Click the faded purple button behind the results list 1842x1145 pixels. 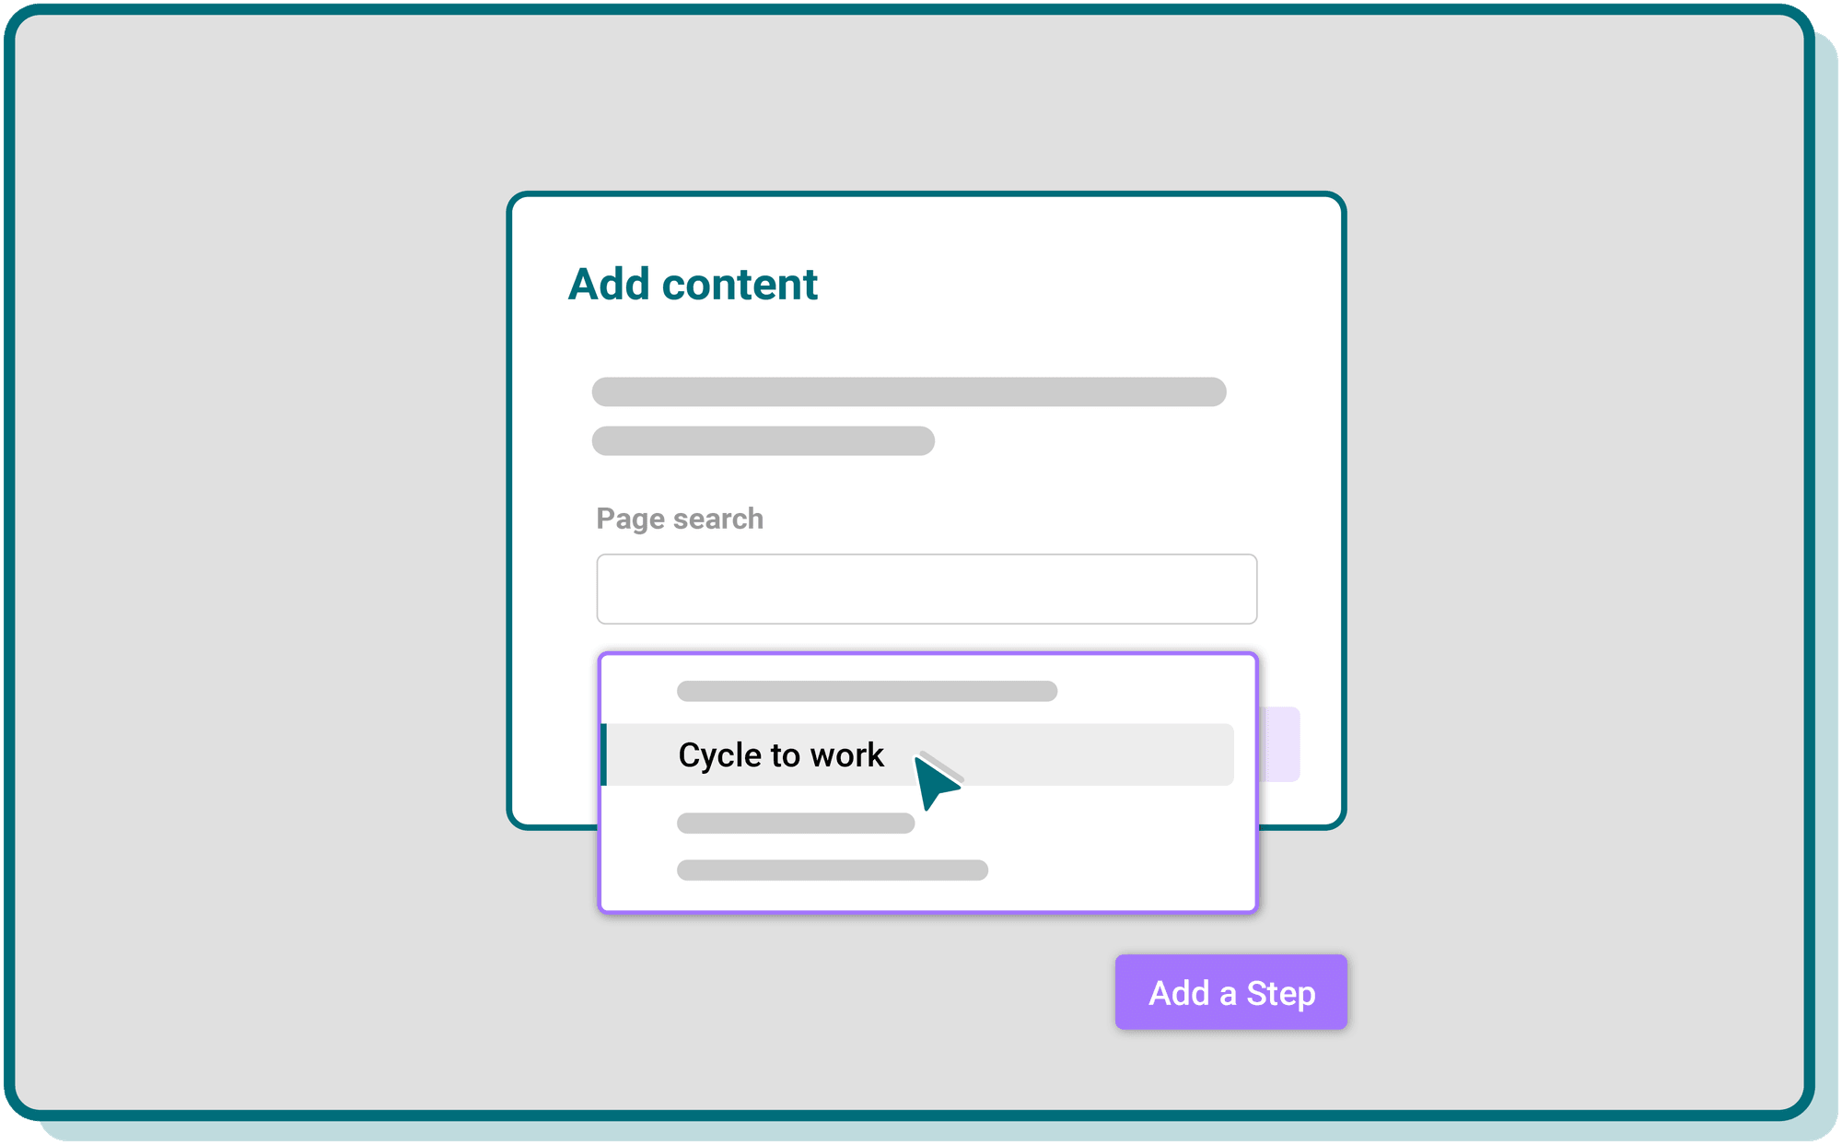click(1280, 744)
